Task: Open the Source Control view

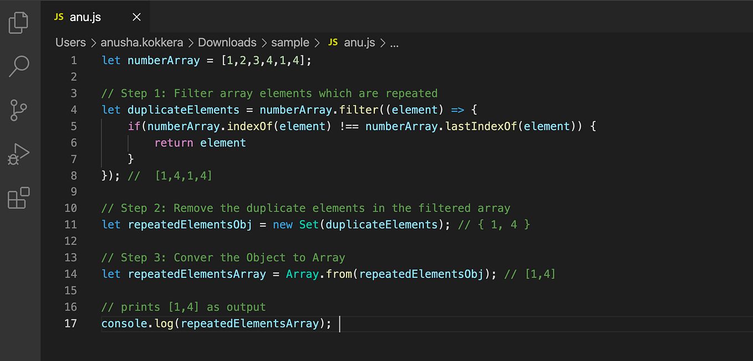Action: pyautogui.click(x=19, y=110)
